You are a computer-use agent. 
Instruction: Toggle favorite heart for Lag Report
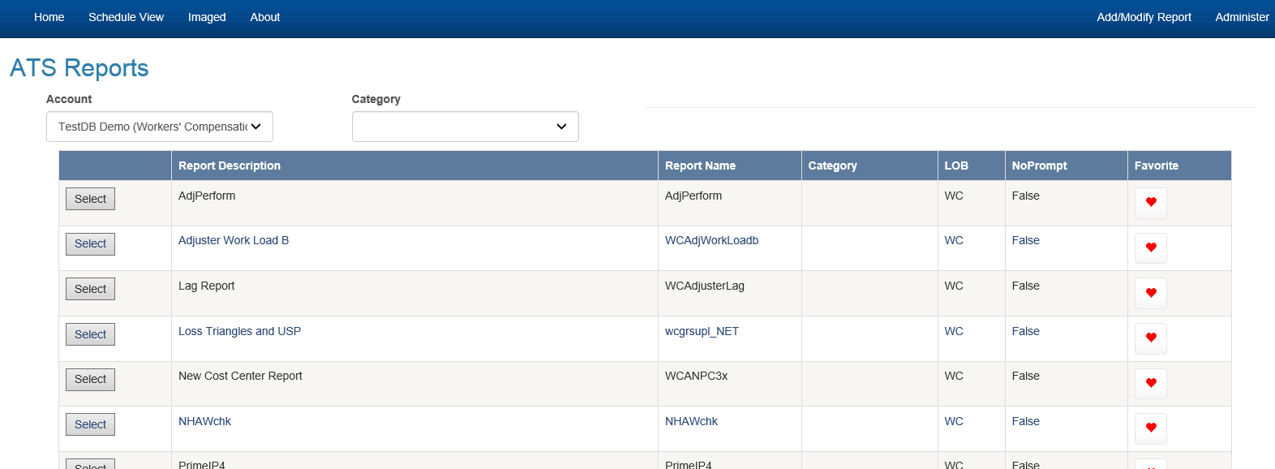[1150, 293]
